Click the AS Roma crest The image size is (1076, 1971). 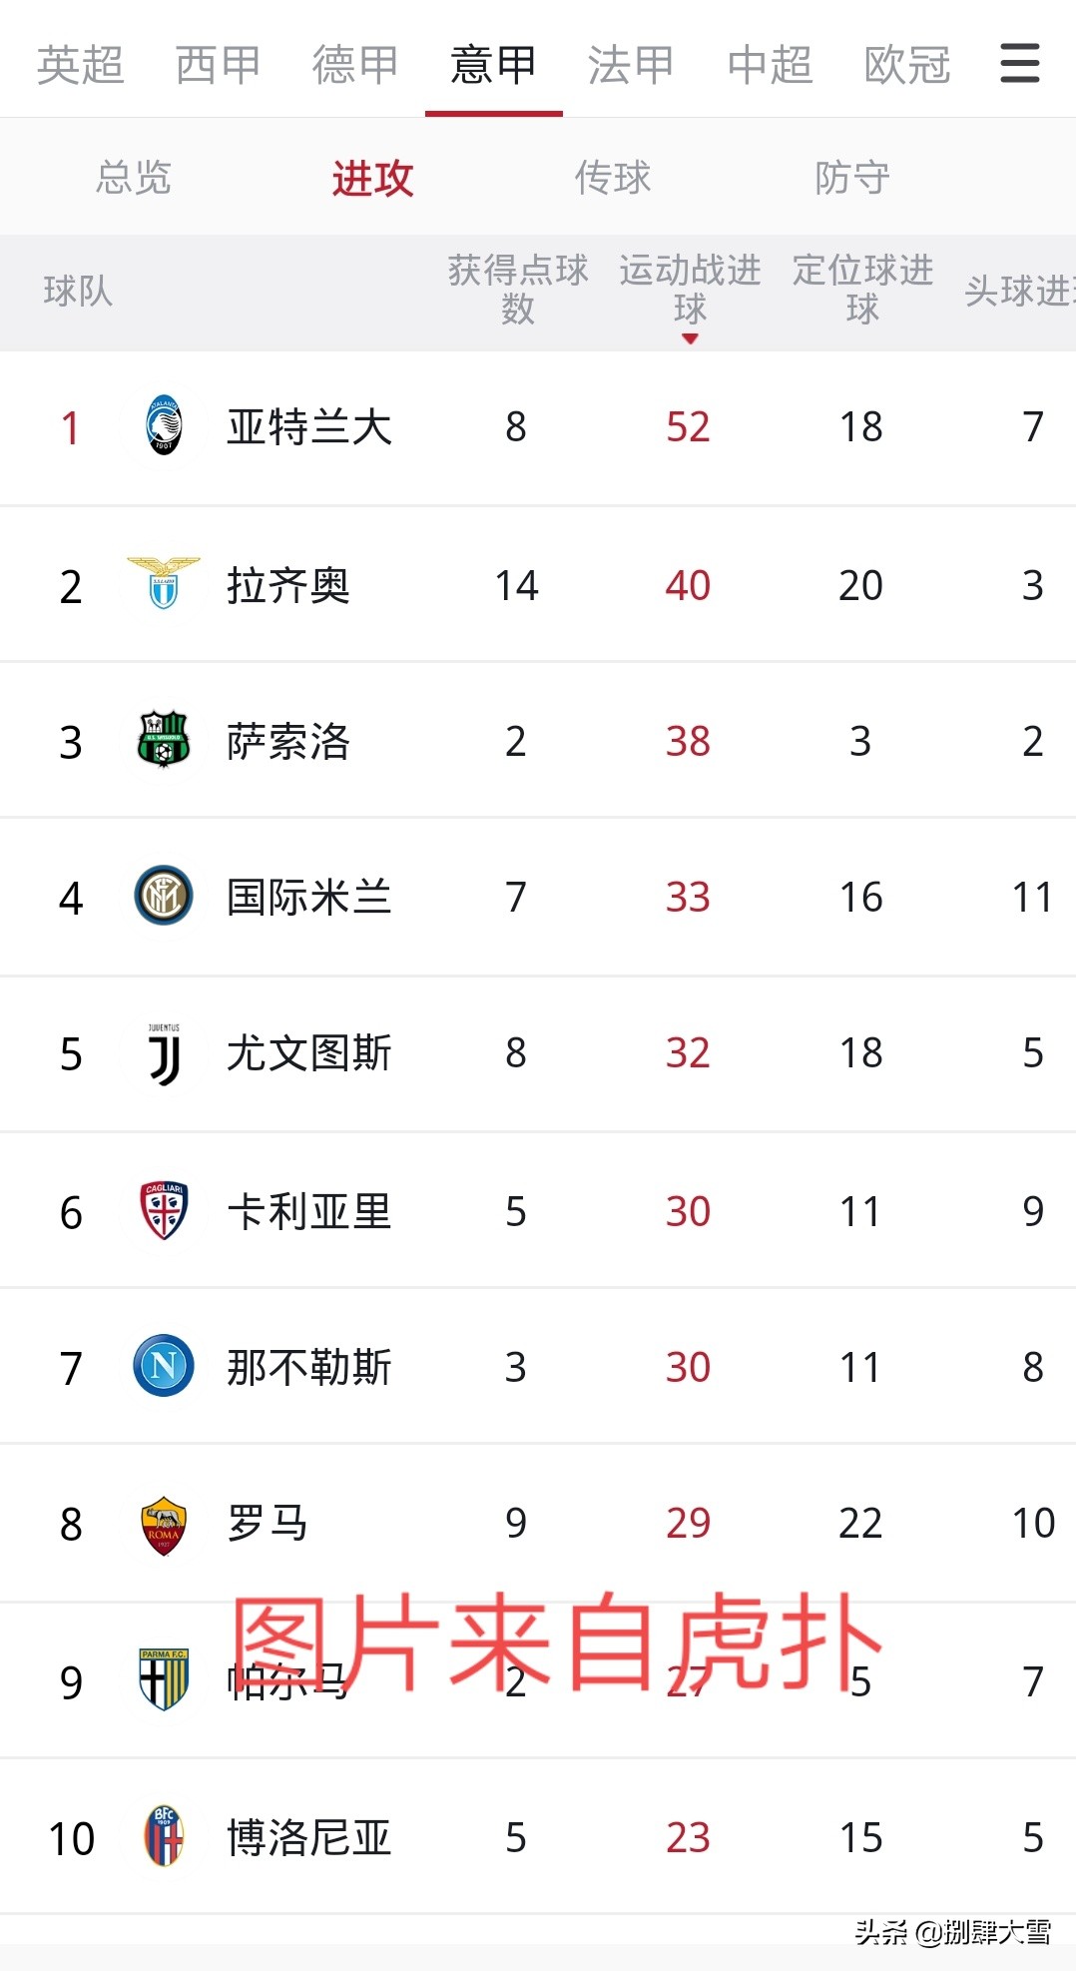click(164, 1524)
